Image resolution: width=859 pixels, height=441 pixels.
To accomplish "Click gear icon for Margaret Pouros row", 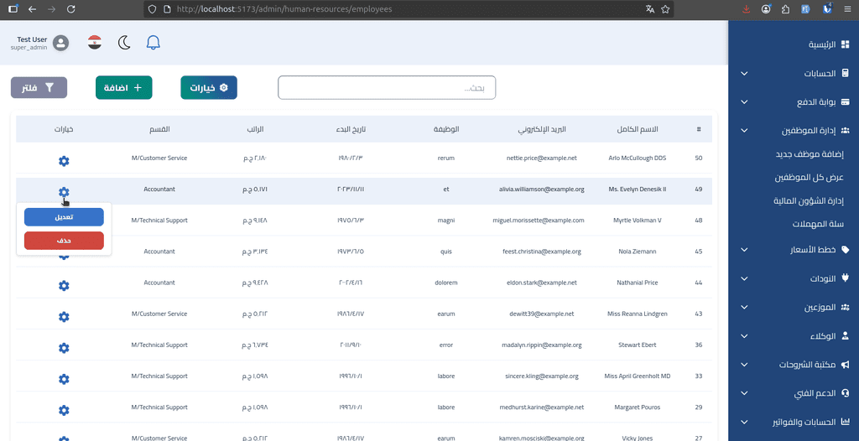I will [x=64, y=410].
